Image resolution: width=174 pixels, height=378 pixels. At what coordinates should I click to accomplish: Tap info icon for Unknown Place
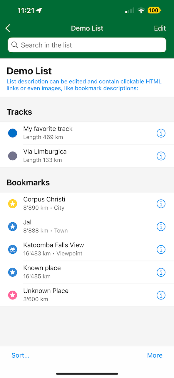click(161, 295)
